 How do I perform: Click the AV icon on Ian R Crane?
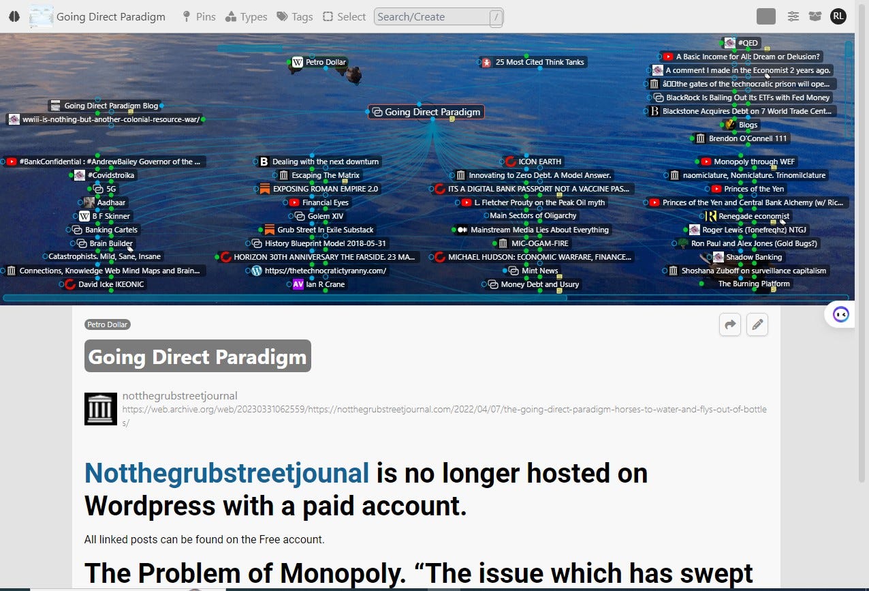[x=298, y=284]
